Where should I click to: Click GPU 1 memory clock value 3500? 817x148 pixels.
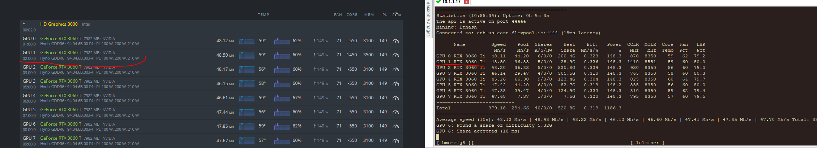[368, 55]
